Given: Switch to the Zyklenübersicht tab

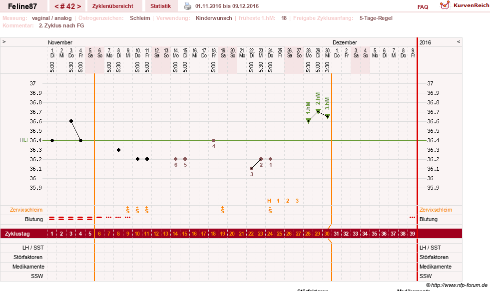Looking at the screenshot, I should click(x=112, y=6).
